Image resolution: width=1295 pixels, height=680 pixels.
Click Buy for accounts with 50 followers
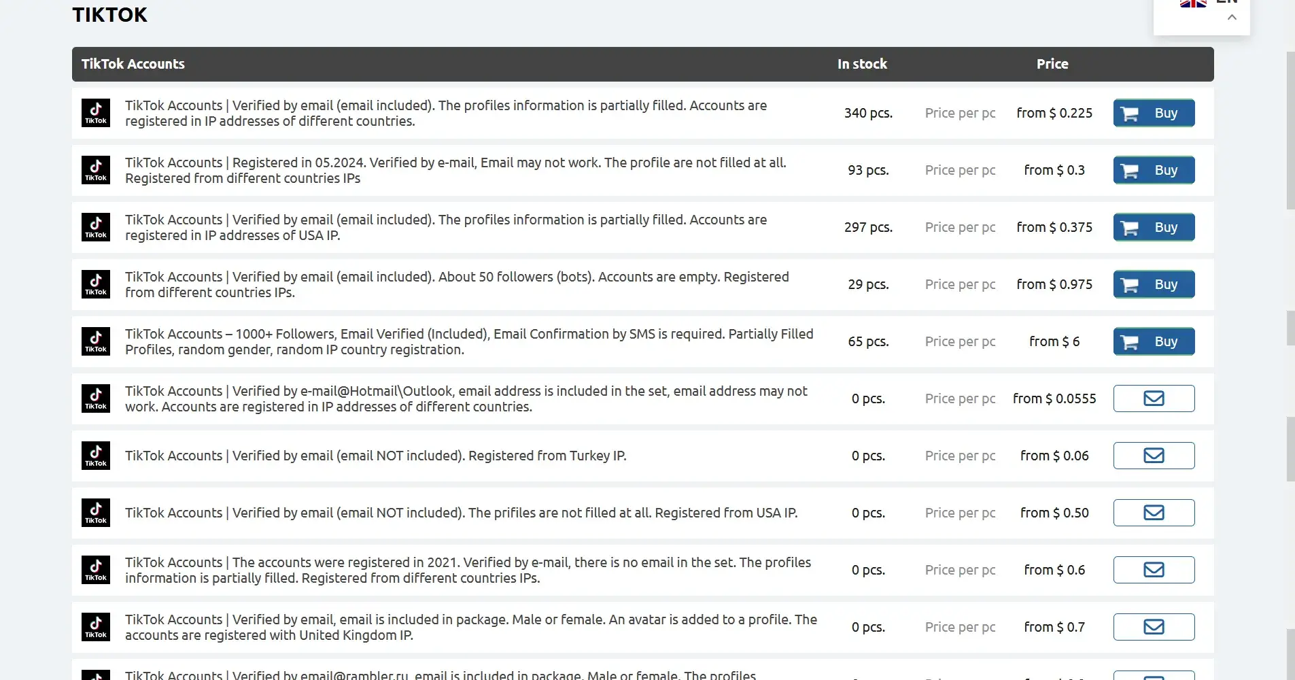tap(1154, 284)
